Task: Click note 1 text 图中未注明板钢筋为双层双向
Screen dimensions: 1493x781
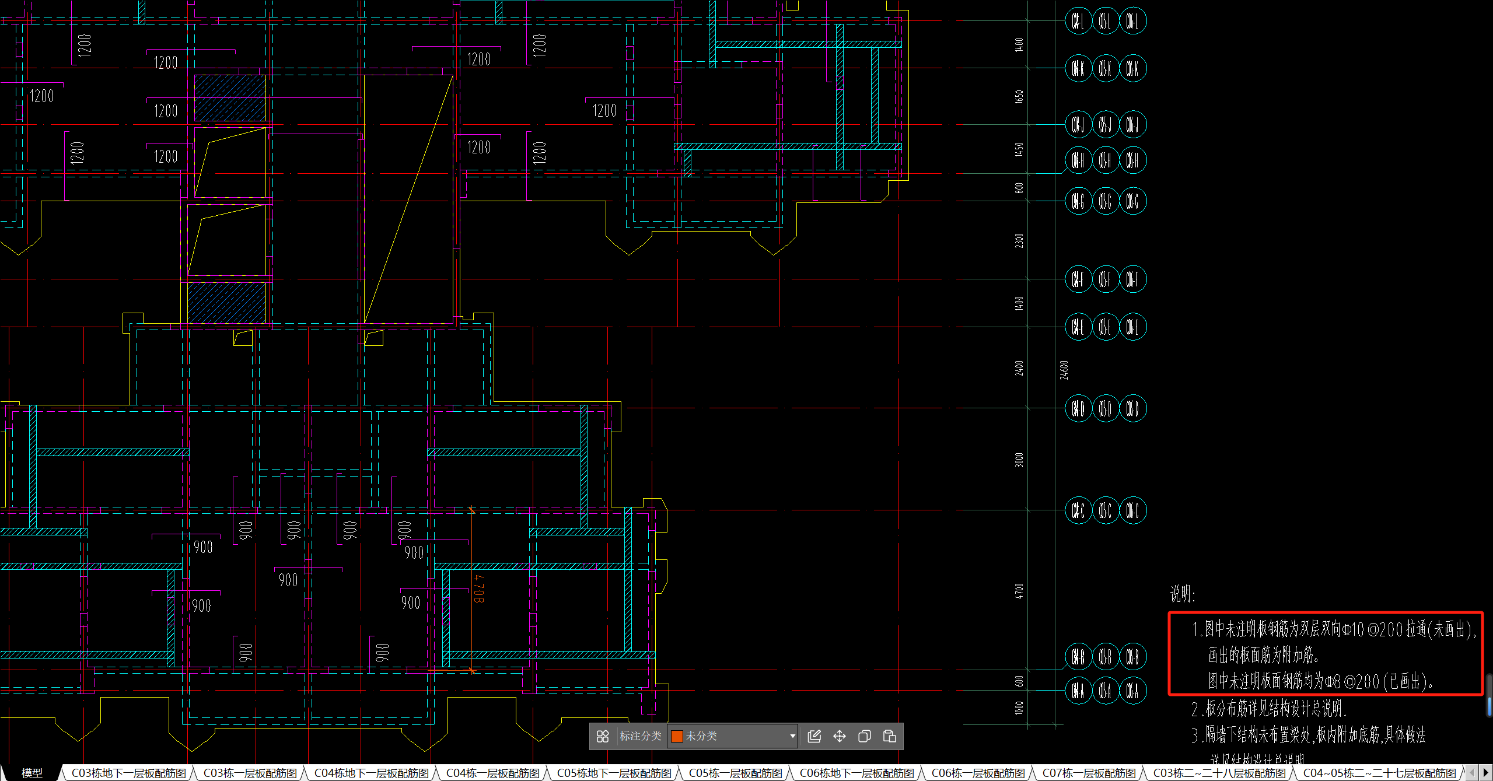Action: 1334,629
